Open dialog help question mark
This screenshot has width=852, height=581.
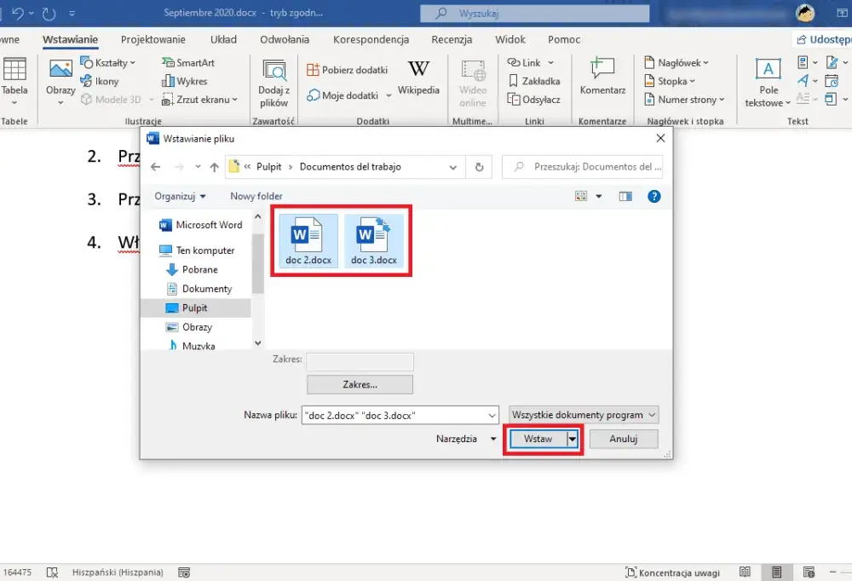(654, 196)
